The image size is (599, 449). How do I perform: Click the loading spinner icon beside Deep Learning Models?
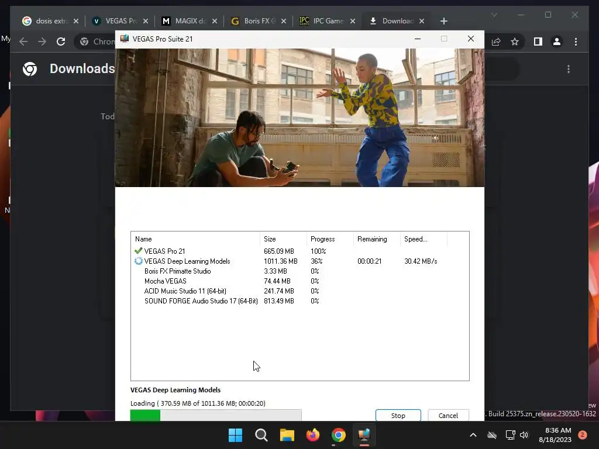coord(138,261)
